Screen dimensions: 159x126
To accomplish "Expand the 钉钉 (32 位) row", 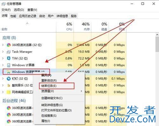I will [x=3, y=78].
